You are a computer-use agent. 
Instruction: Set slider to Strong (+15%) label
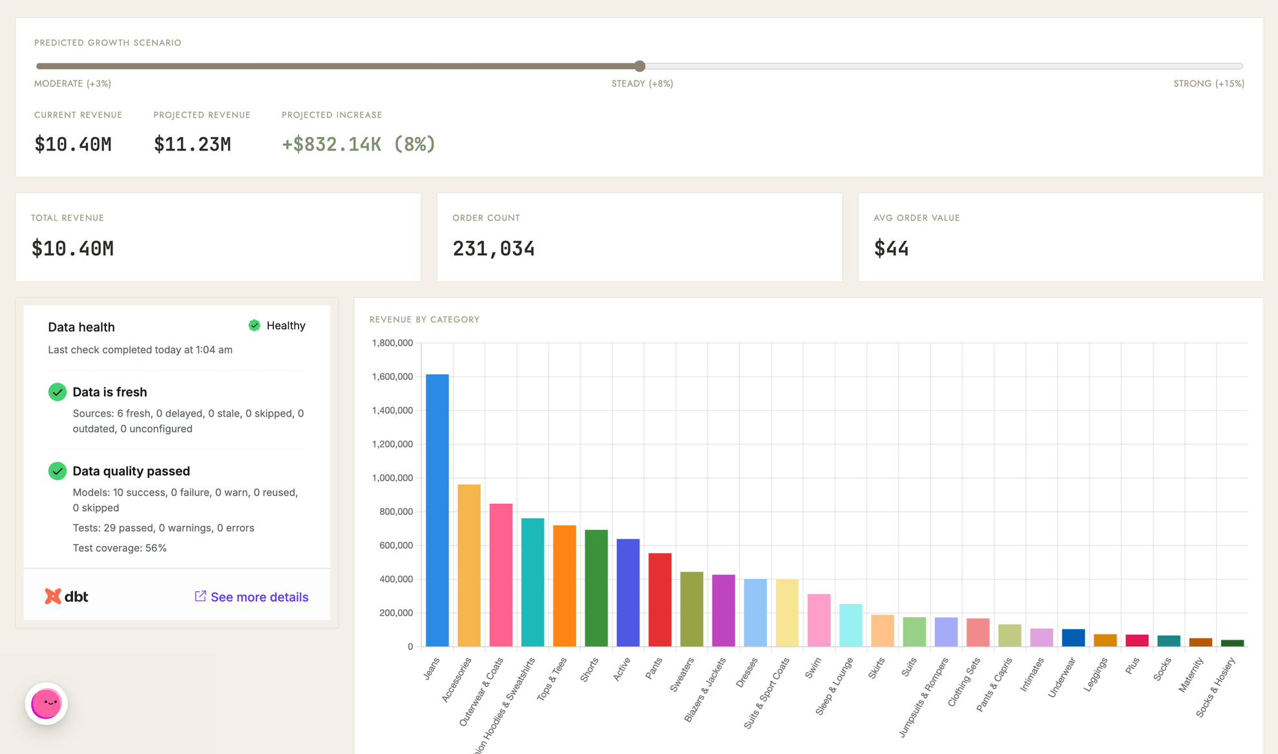[1209, 83]
